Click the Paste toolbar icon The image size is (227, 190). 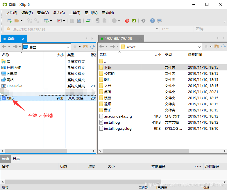click(x=104, y=21)
